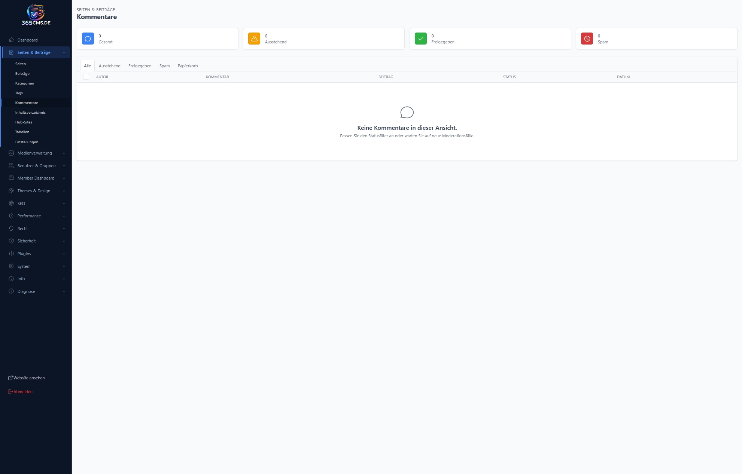The image size is (742, 474).
Task: Expand the Themes & Design chevron
Action: click(x=64, y=191)
